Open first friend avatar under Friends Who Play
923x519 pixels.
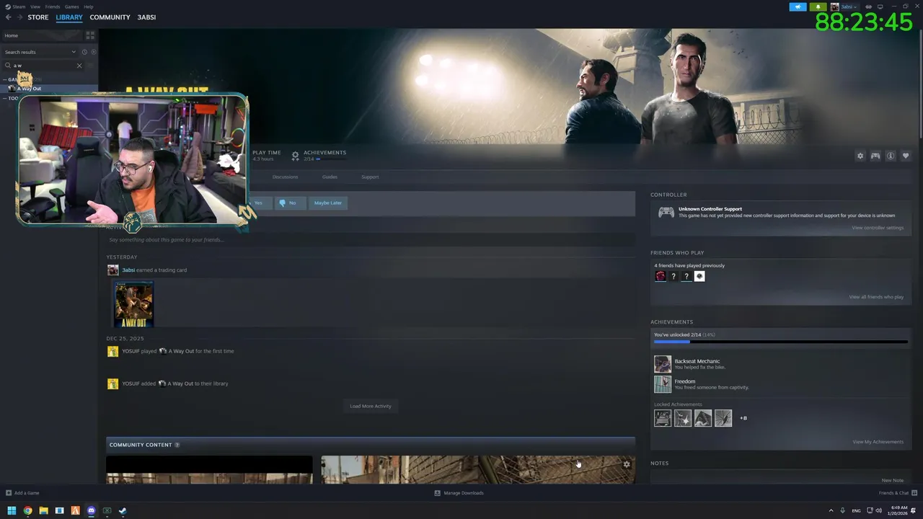(x=661, y=276)
